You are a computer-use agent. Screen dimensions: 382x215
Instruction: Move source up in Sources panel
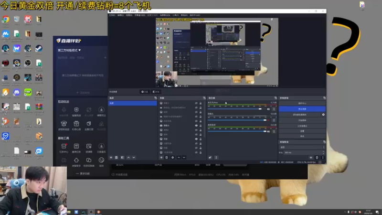click(x=179, y=158)
